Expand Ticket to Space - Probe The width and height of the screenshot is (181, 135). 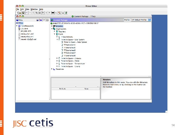click(57, 61)
